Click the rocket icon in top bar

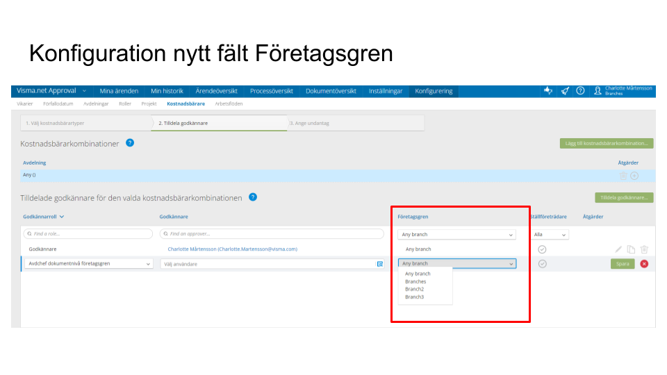565,90
